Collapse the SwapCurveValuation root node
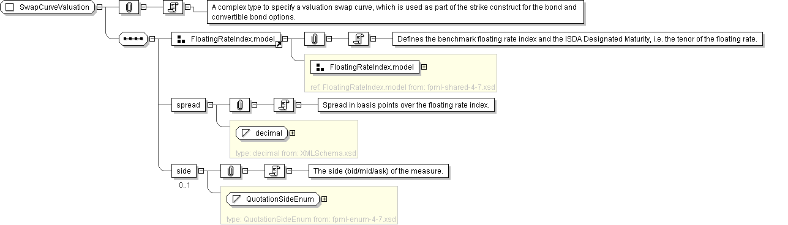The image size is (788, 225). tap(100, 8)
